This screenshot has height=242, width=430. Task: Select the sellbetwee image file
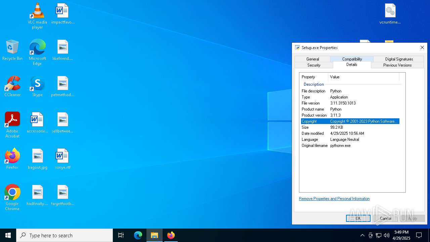(x=63, y=122)
